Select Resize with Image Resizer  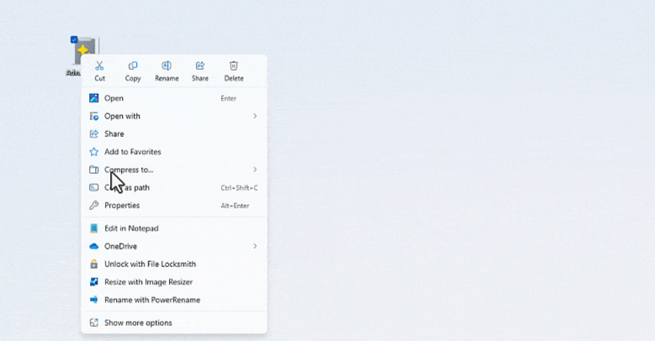tap(174, 282)
